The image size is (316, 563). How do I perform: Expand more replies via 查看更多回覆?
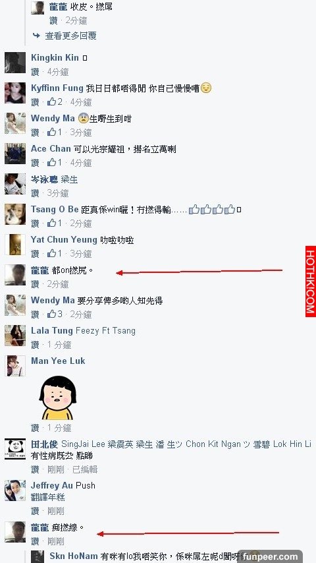coord(70,36)
